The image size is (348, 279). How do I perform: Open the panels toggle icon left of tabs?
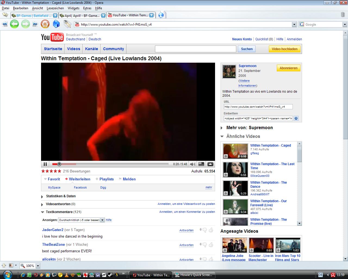point(5,15)
